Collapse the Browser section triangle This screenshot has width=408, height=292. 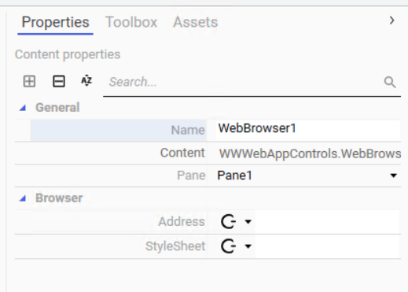(23, 198)
